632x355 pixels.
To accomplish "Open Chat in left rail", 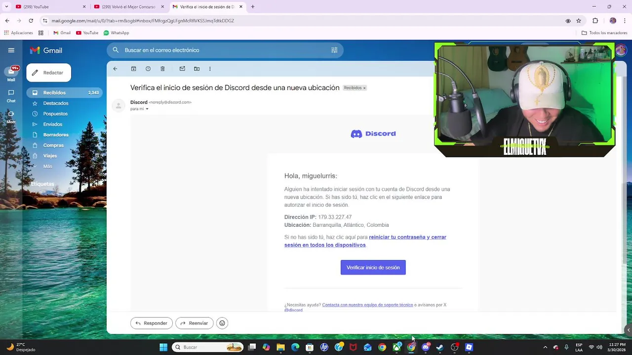I will tap(11, 96).
